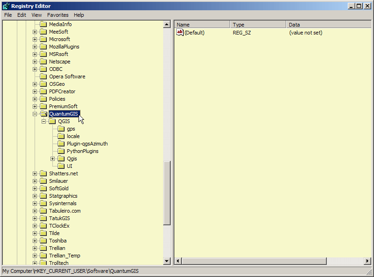The height and width of the screenshot is (277, 374).
Task: Click the MozillaPlugins folder icon
Action: (x=43, y=47)
